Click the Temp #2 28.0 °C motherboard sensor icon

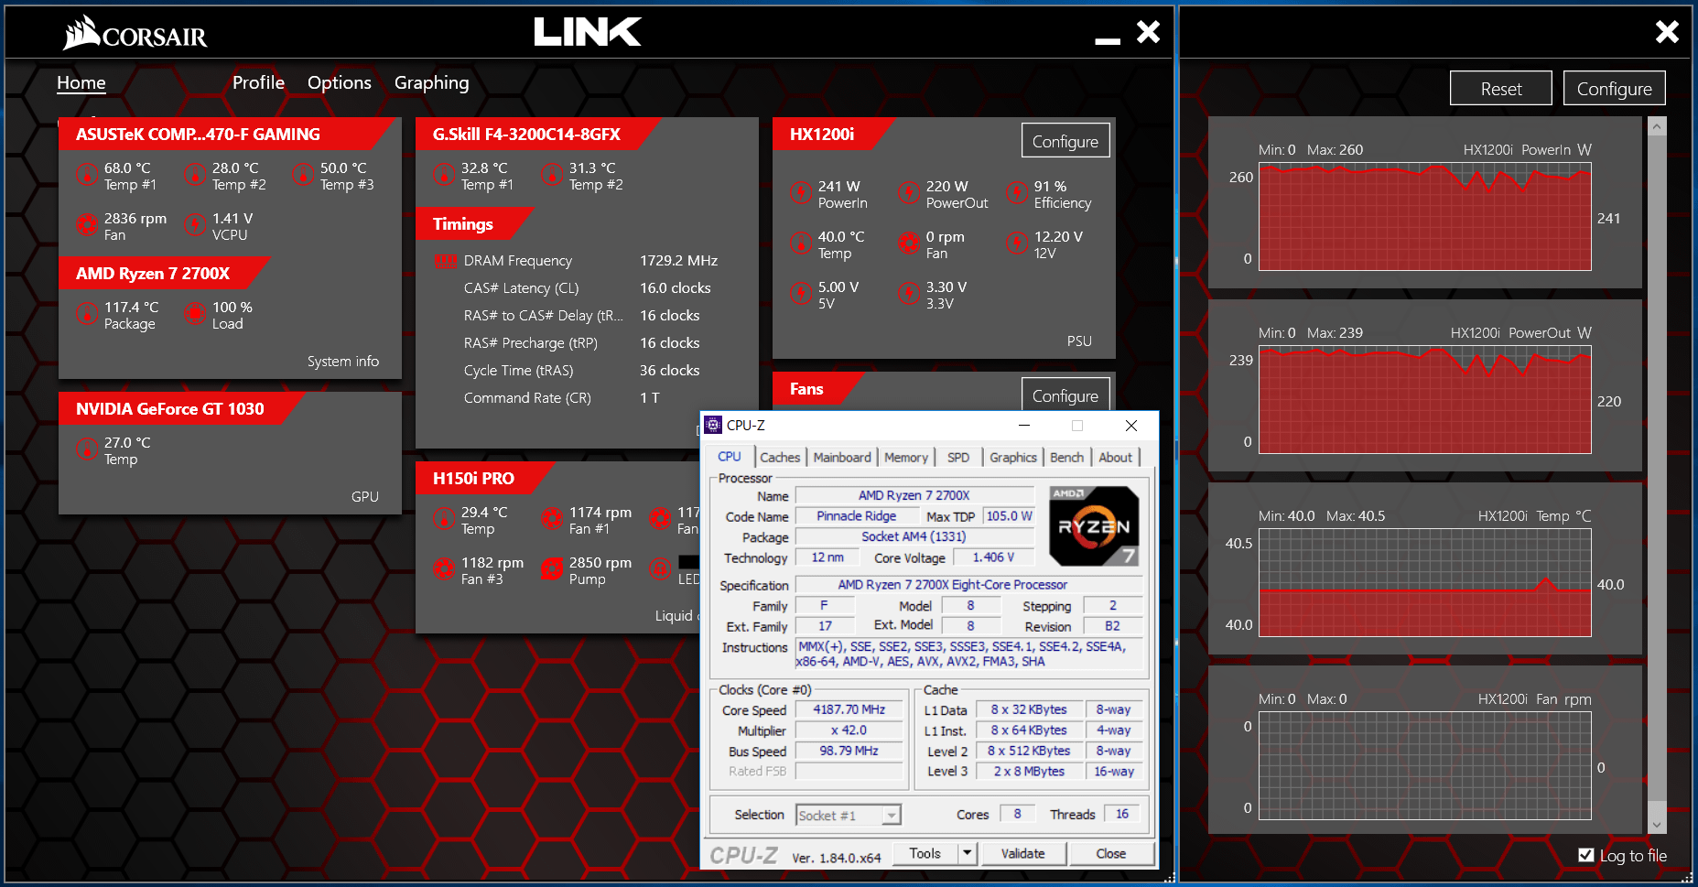click(195, 174)
